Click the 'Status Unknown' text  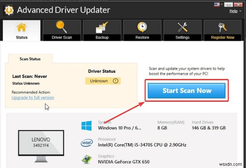[26, 83]
